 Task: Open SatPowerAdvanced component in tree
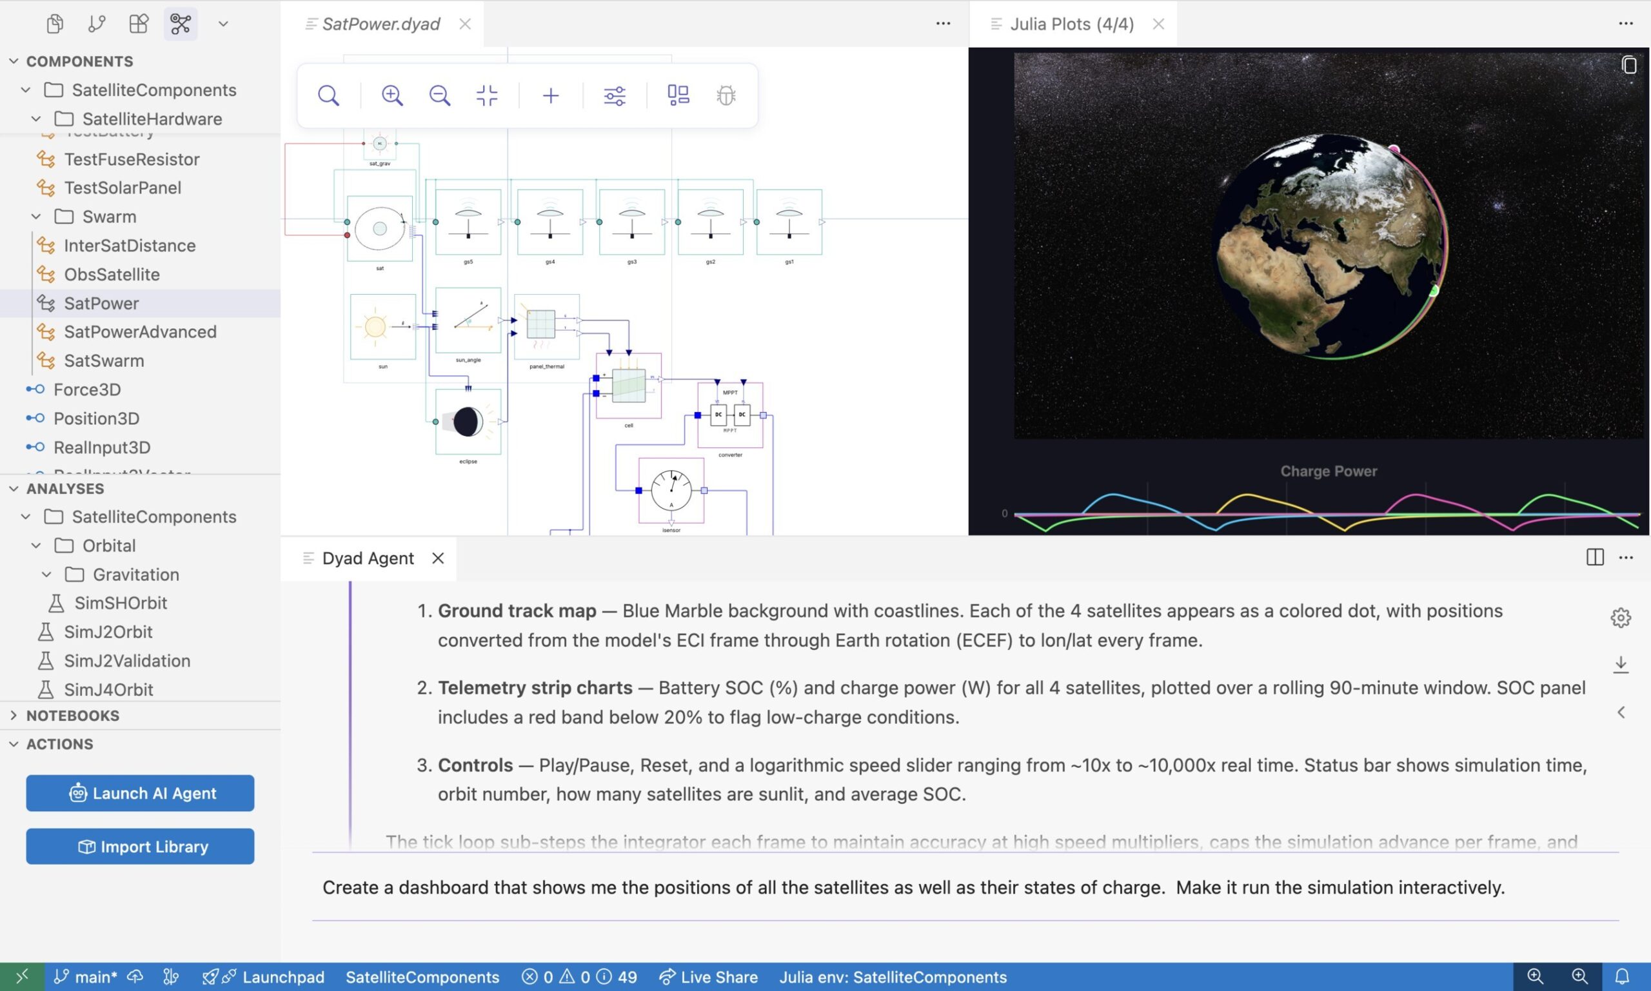(x=139, y=332)
